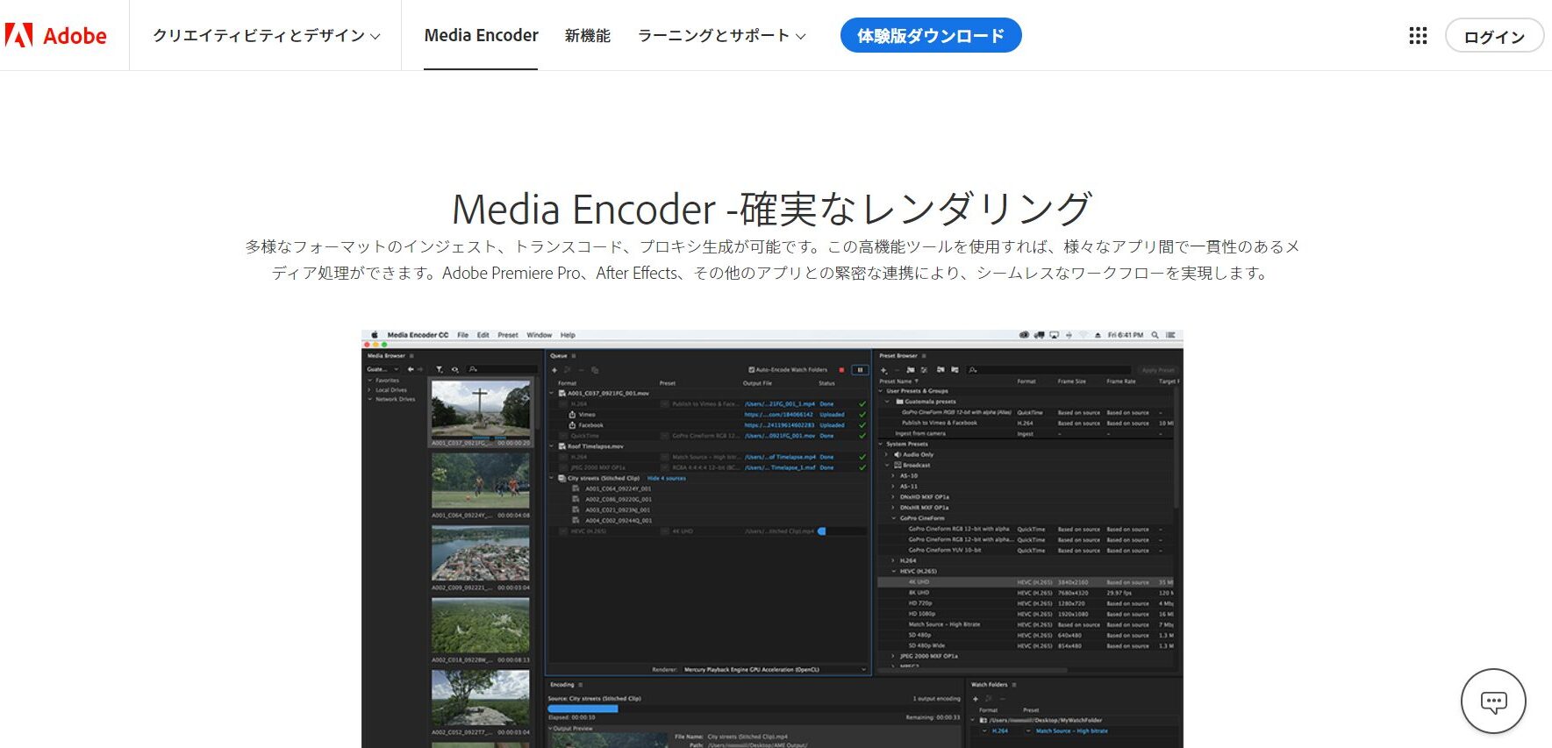Image resolution: width=1552 pixels, height=748 pixels.
Task: Click the Adobe logo
Action: 56,36
